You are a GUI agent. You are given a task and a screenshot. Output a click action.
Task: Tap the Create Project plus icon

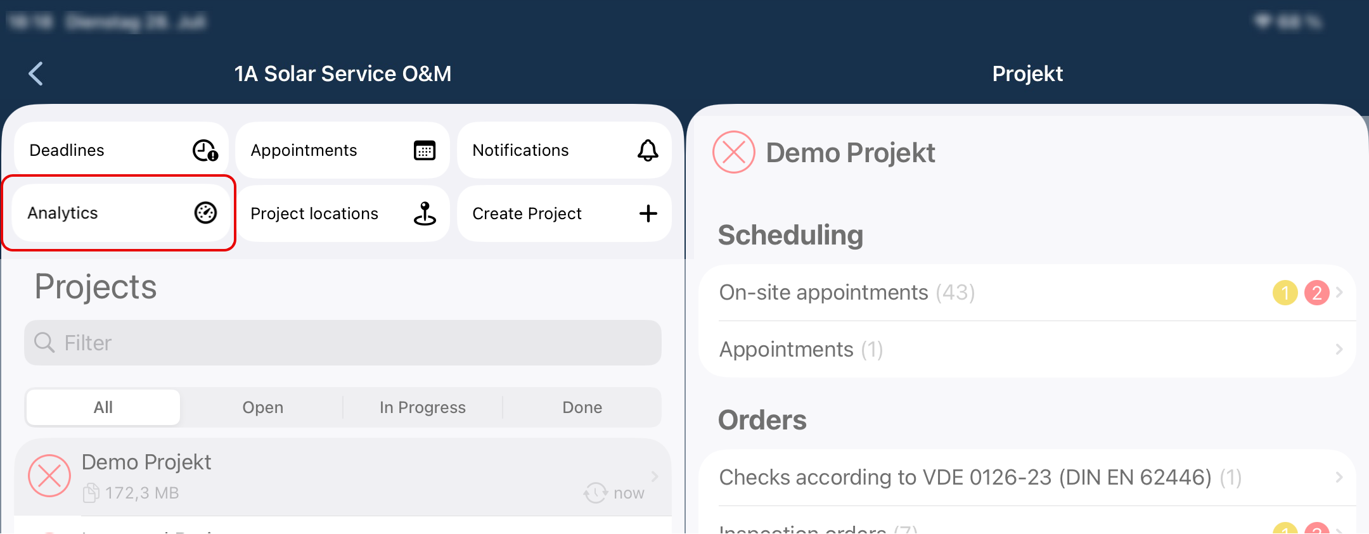click(x=648, y=213)
